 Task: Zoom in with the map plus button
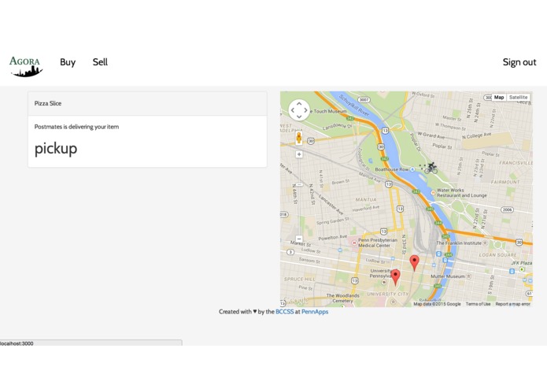pyautogui.click(x=299, y=154)
